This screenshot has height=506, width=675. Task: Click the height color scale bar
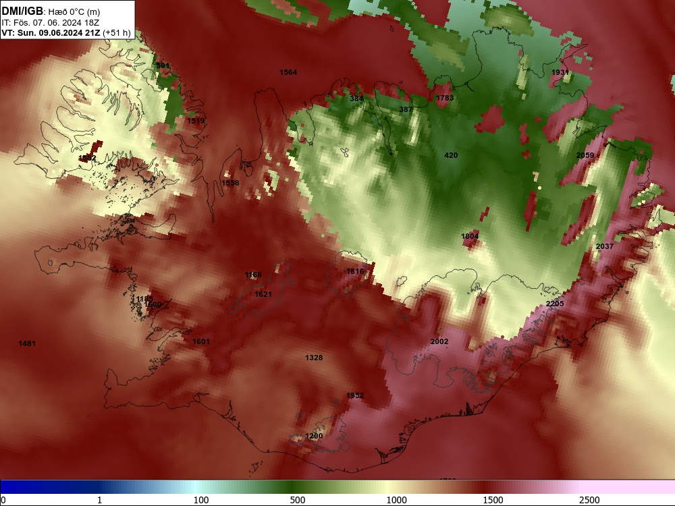[x=337, y=487]
